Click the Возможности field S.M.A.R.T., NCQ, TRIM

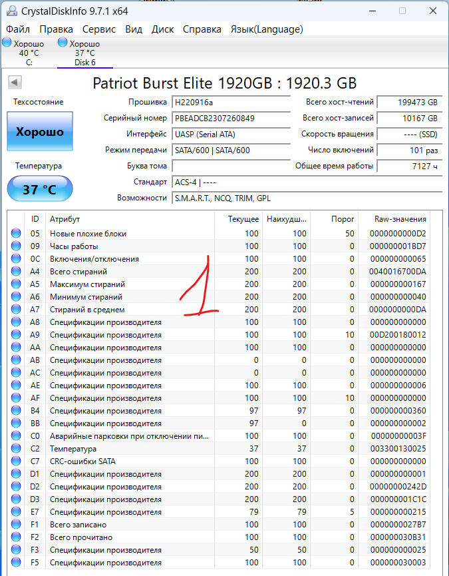307,198
